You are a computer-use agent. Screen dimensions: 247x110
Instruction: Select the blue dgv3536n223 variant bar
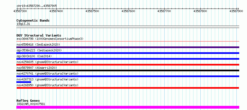click(128, 53)
